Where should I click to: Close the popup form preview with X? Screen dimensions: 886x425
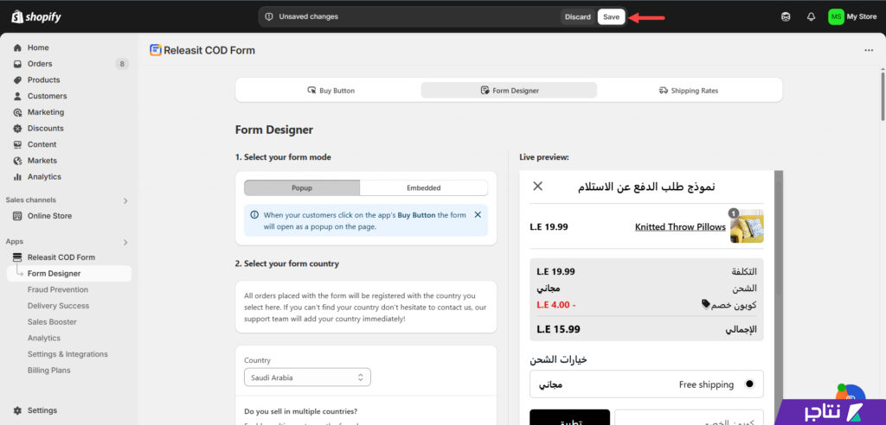(538, 187)
